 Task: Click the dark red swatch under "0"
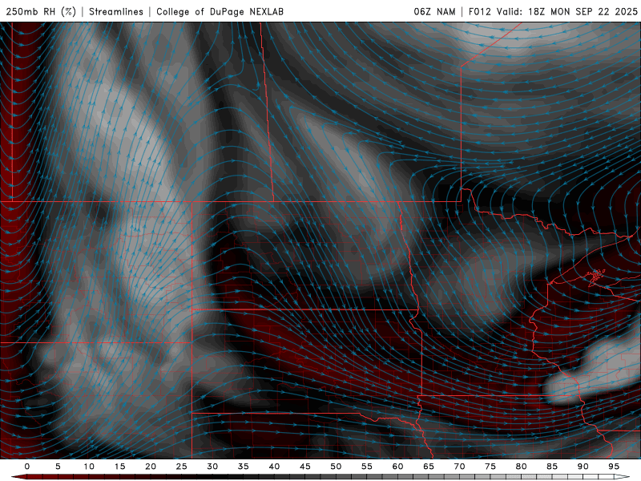[34, 477]
